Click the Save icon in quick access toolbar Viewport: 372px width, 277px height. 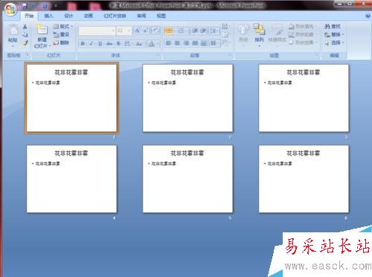point(25,5)
